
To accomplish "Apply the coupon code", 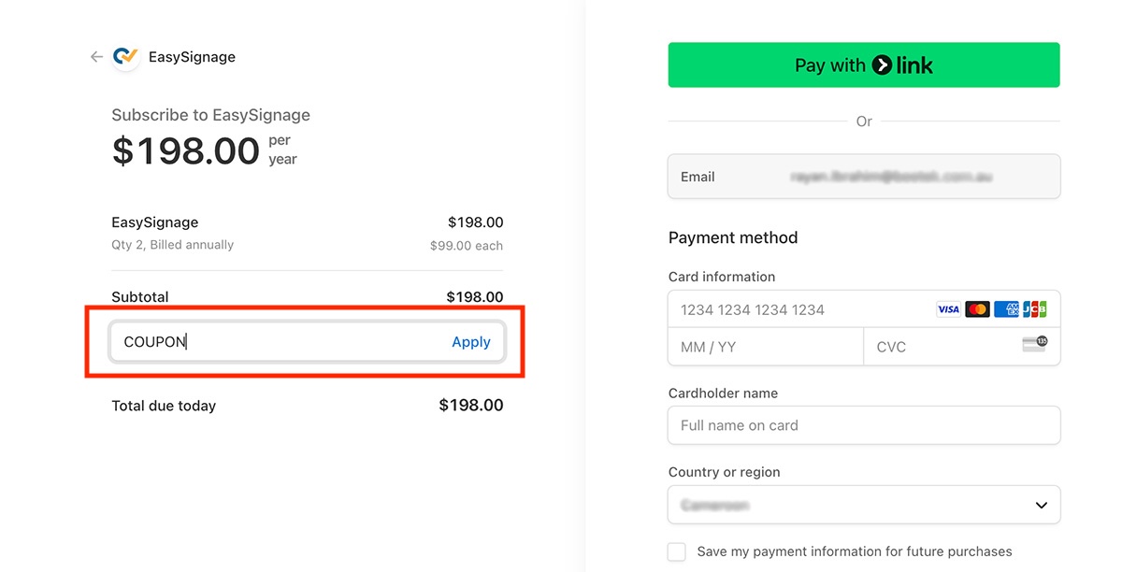I will (x=471, y=342).
